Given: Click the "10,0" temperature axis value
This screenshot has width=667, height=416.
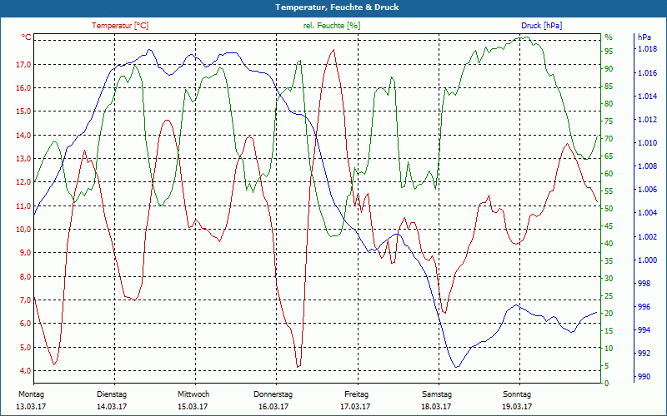Looking at the screenshot, I should pyautogui.click(x=24, y=230).
